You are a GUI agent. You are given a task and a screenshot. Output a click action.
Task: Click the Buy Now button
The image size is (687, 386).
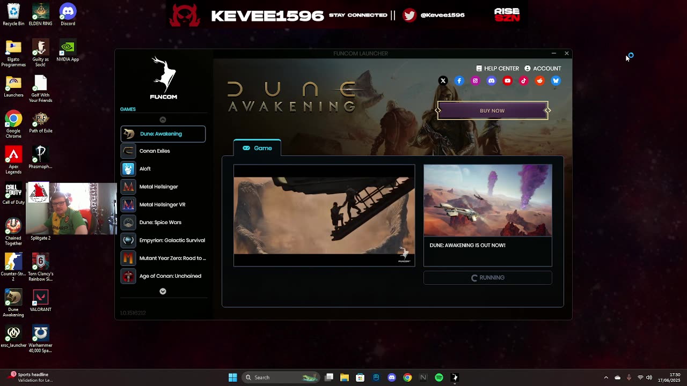(492, 110)
